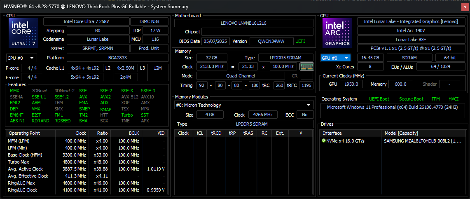
Task: Click the PCIe v1.1 x1 link value
Action: (411, 48)
